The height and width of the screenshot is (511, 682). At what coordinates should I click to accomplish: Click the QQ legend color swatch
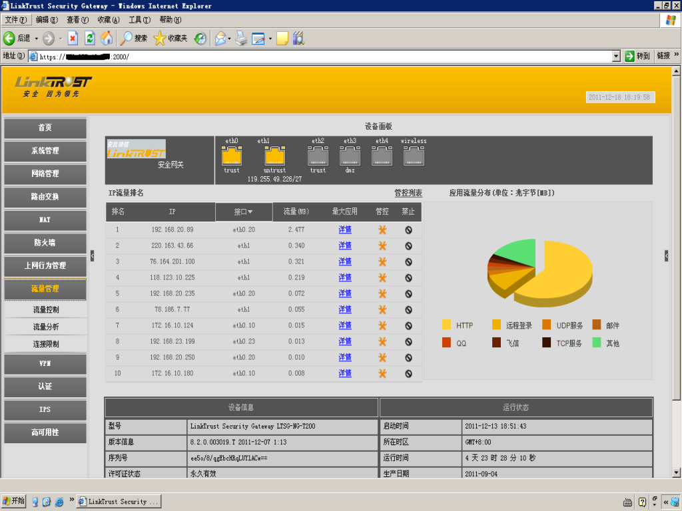point(446,343)
